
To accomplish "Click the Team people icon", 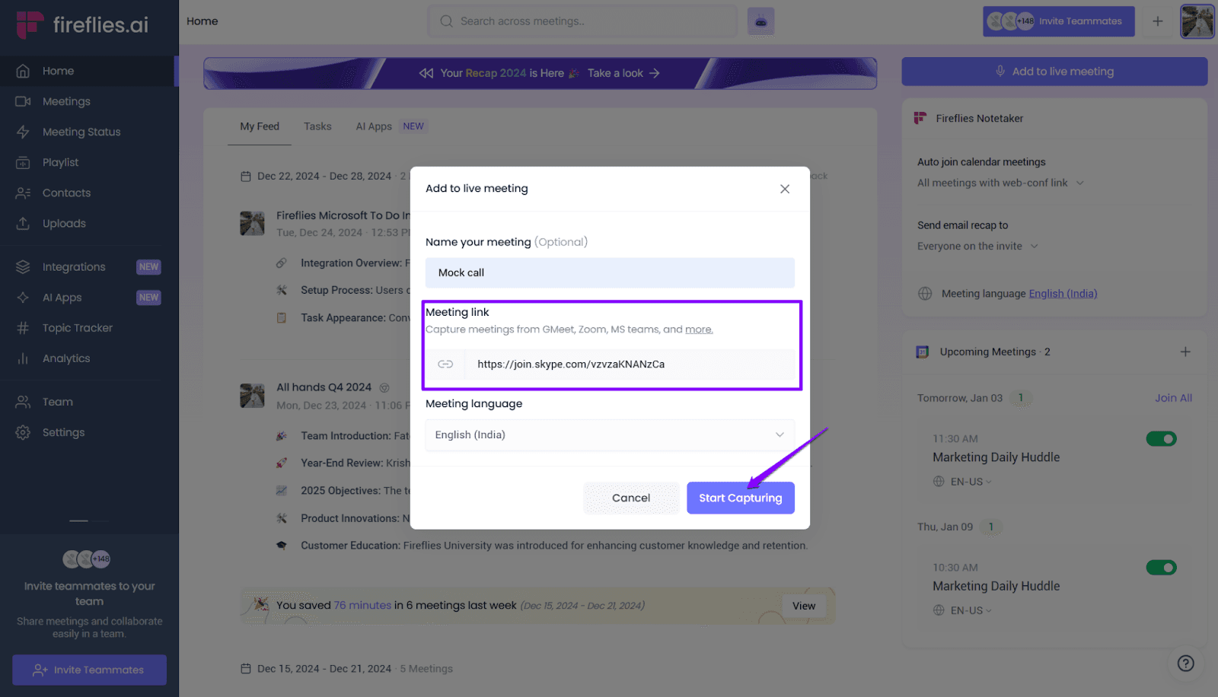I will click(x=23, y=402).
